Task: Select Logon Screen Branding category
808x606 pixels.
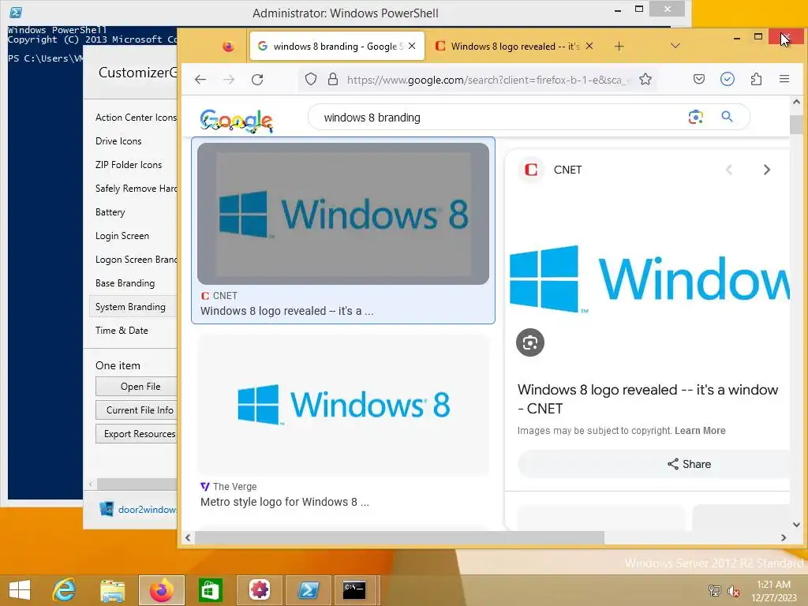Action: pyautogui.click(x=136, y=260)
